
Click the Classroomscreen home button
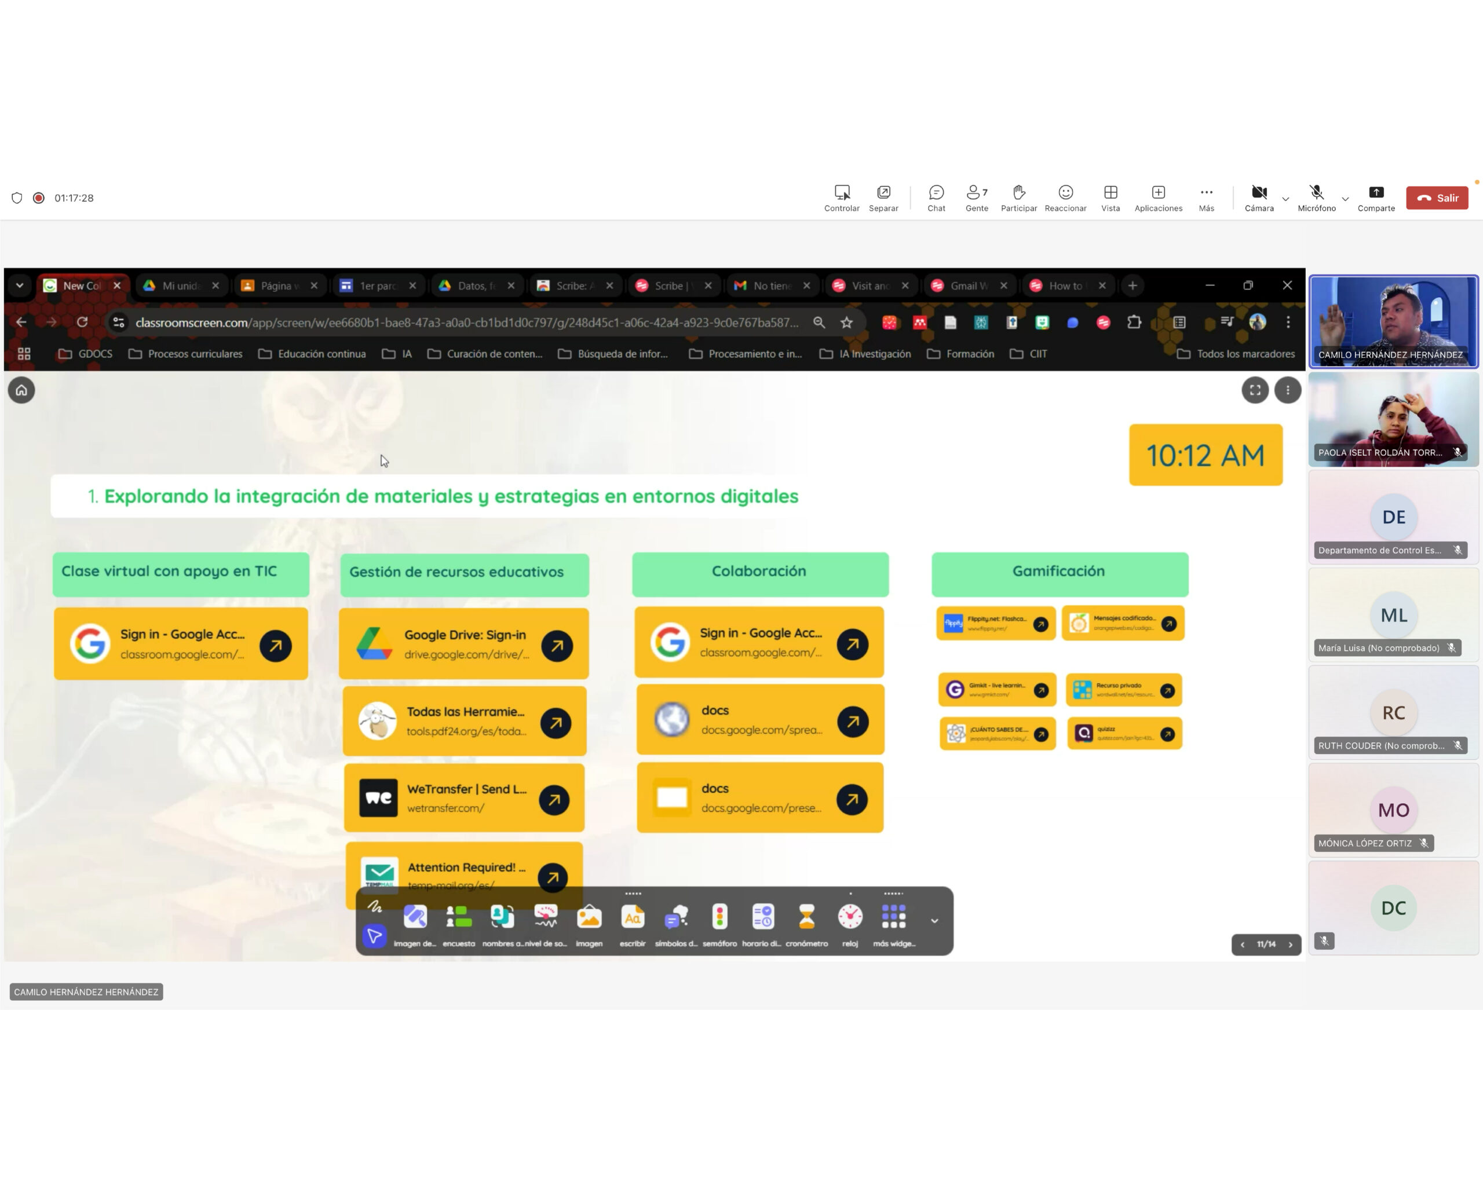21,390
